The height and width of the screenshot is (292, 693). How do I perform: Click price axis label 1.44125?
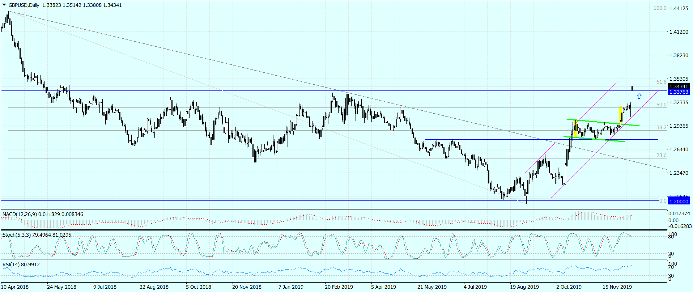[679, 8]
